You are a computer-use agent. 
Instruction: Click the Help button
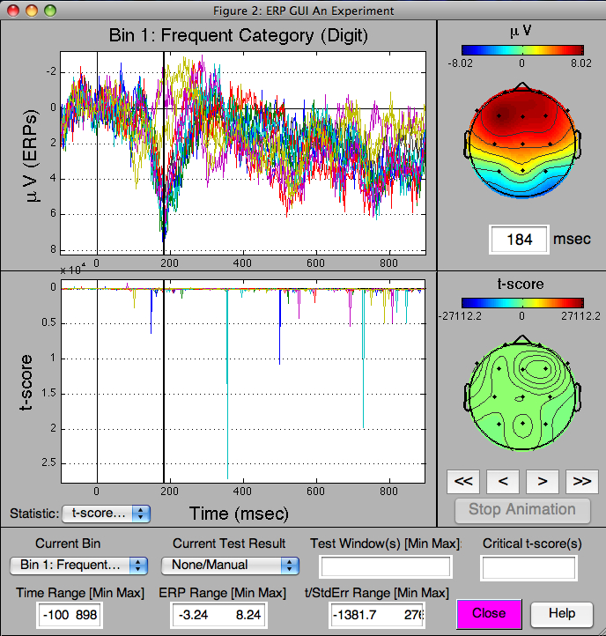[x=561, y=613]
